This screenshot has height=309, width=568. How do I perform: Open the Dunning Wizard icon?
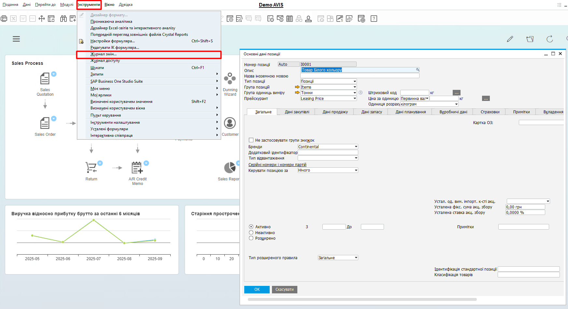[230, 79]
